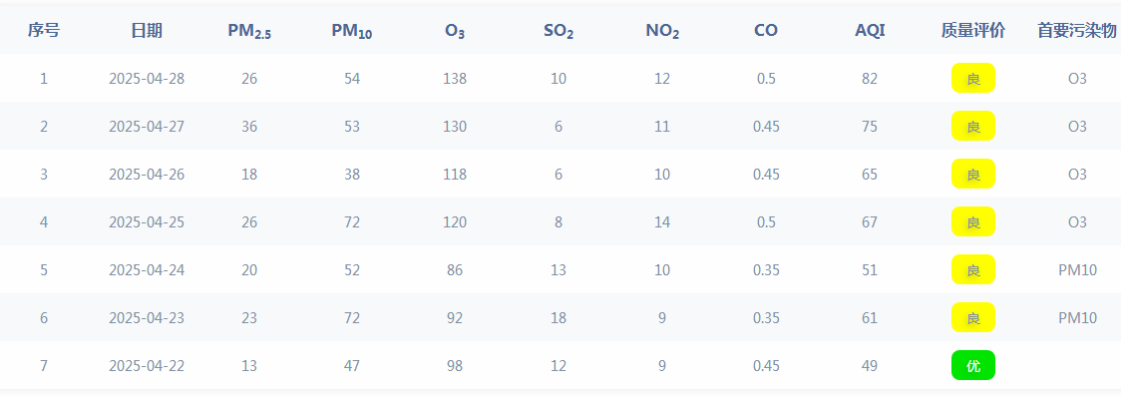Click PM10 pollutant cell for 2025-04-23
Image resolution: width=1121 pixels, height=397 pixels.
coord(1077,318)
